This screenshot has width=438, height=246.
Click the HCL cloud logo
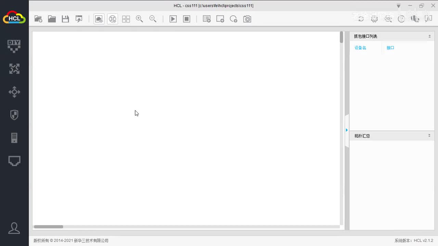tap(14, 17)
